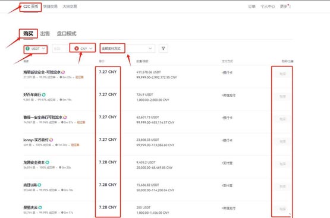Viewport: 330px width, 218px height.
Task: Click the badge icon beside 好百年商行
Action: coord(44,95)
